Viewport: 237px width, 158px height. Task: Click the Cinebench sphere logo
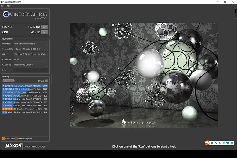[7, 14]
